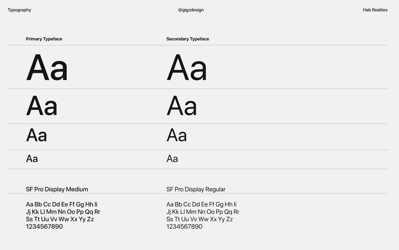Click the smallest secondary Aa specimen
The height and width of the screenshot is (250, 399).
[x=172, y=159]
